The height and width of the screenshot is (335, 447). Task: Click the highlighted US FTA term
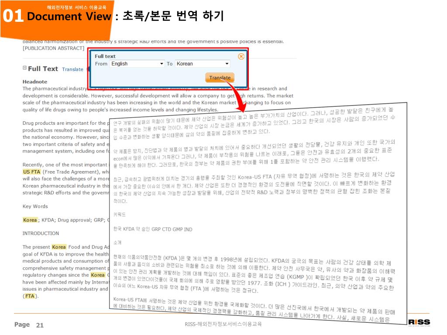tap(31, 172)
